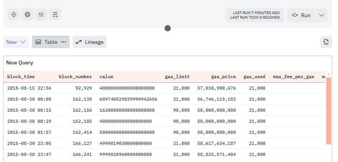Screen dimensions: 338x162
Task: Sort by block_time column header
Action: pos(21,77)
